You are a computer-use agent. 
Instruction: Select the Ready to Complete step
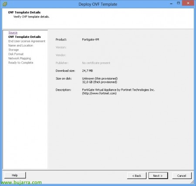pos(21,63)
